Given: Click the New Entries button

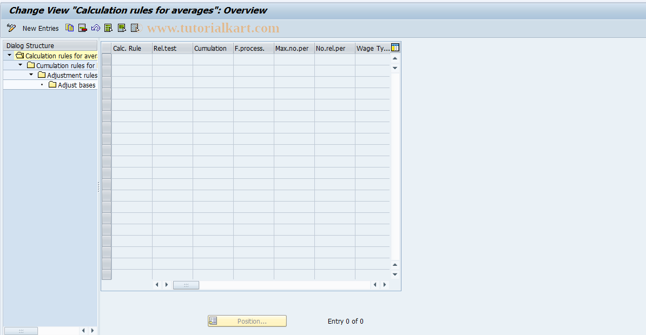Looking at the screenshot, I should pos(41,29).
